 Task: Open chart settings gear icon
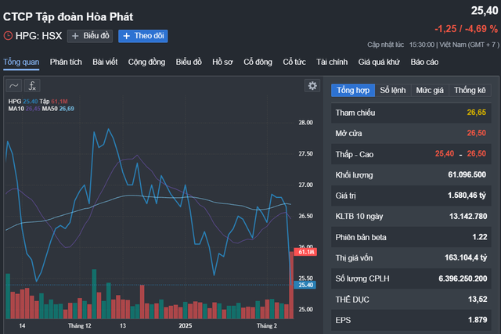pos(312,85)
